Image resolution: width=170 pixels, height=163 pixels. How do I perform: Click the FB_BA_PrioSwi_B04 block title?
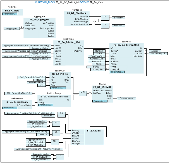(69, 42)
